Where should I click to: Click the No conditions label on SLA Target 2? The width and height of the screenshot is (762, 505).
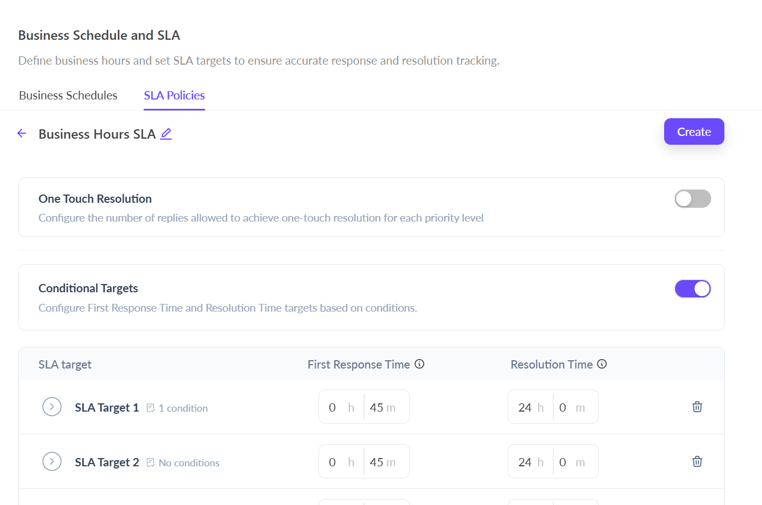click(189, 463)
